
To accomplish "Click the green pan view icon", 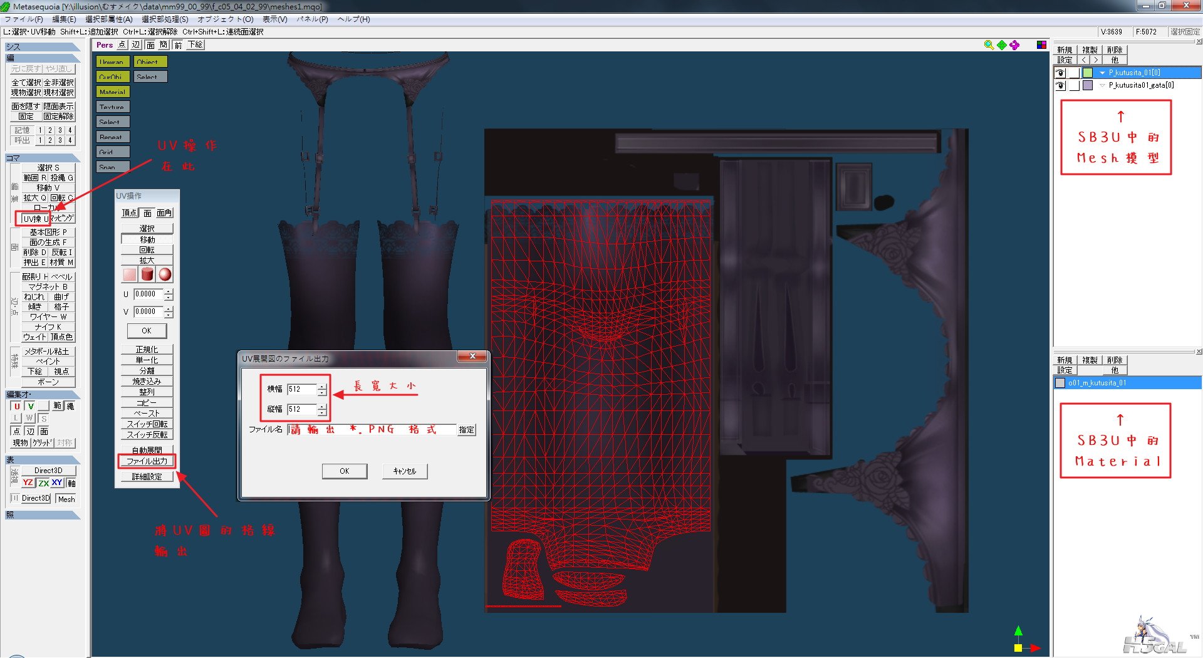I will pos(1002,45).
